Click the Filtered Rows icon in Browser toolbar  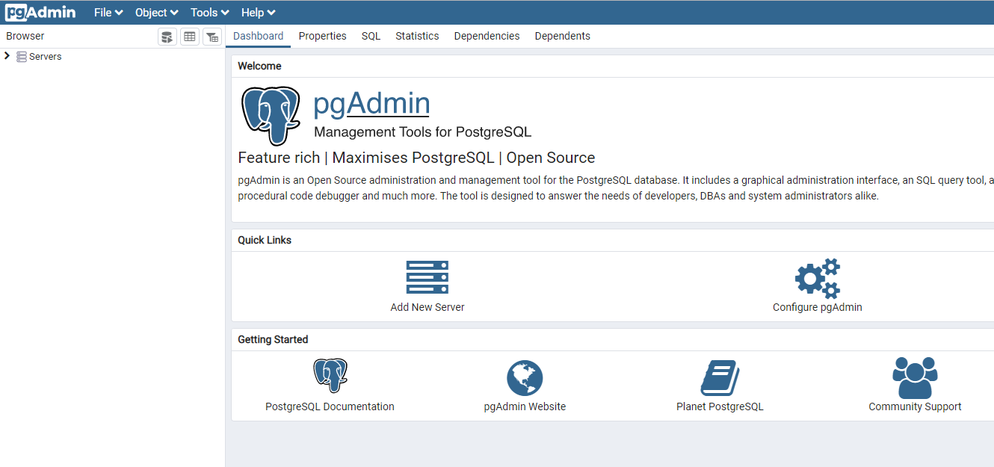[212, 37]
